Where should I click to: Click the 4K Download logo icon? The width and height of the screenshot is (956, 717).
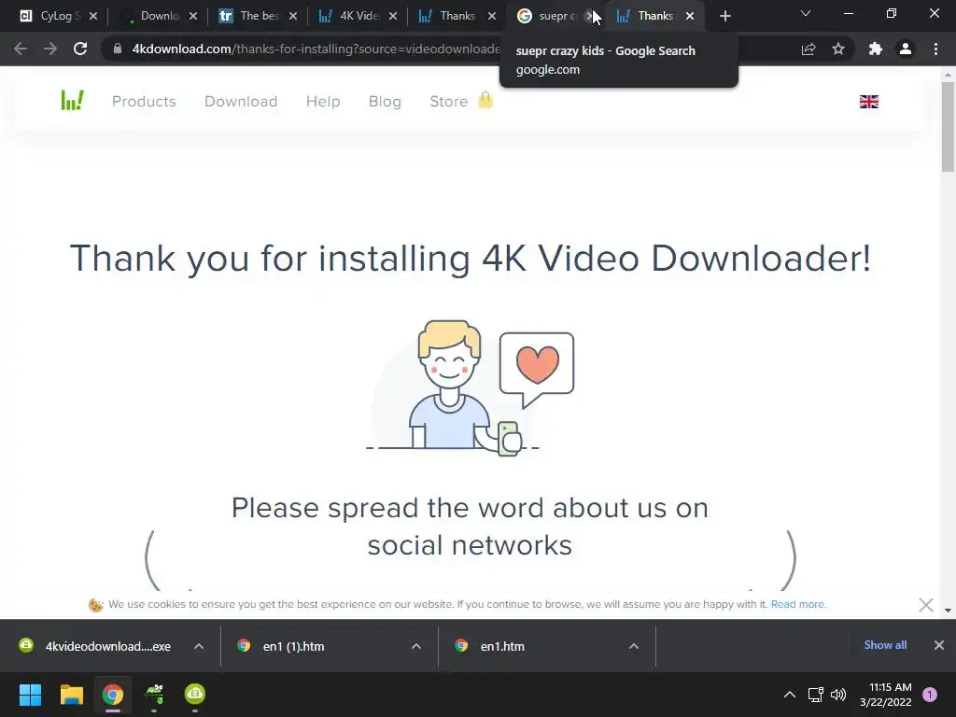[73, 100]
